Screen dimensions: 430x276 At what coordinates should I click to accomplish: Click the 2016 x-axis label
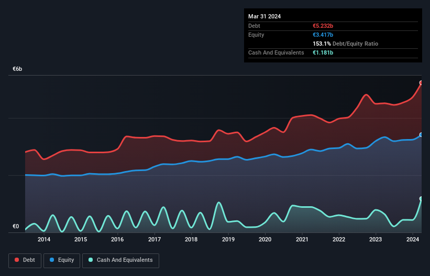point(117,239)
